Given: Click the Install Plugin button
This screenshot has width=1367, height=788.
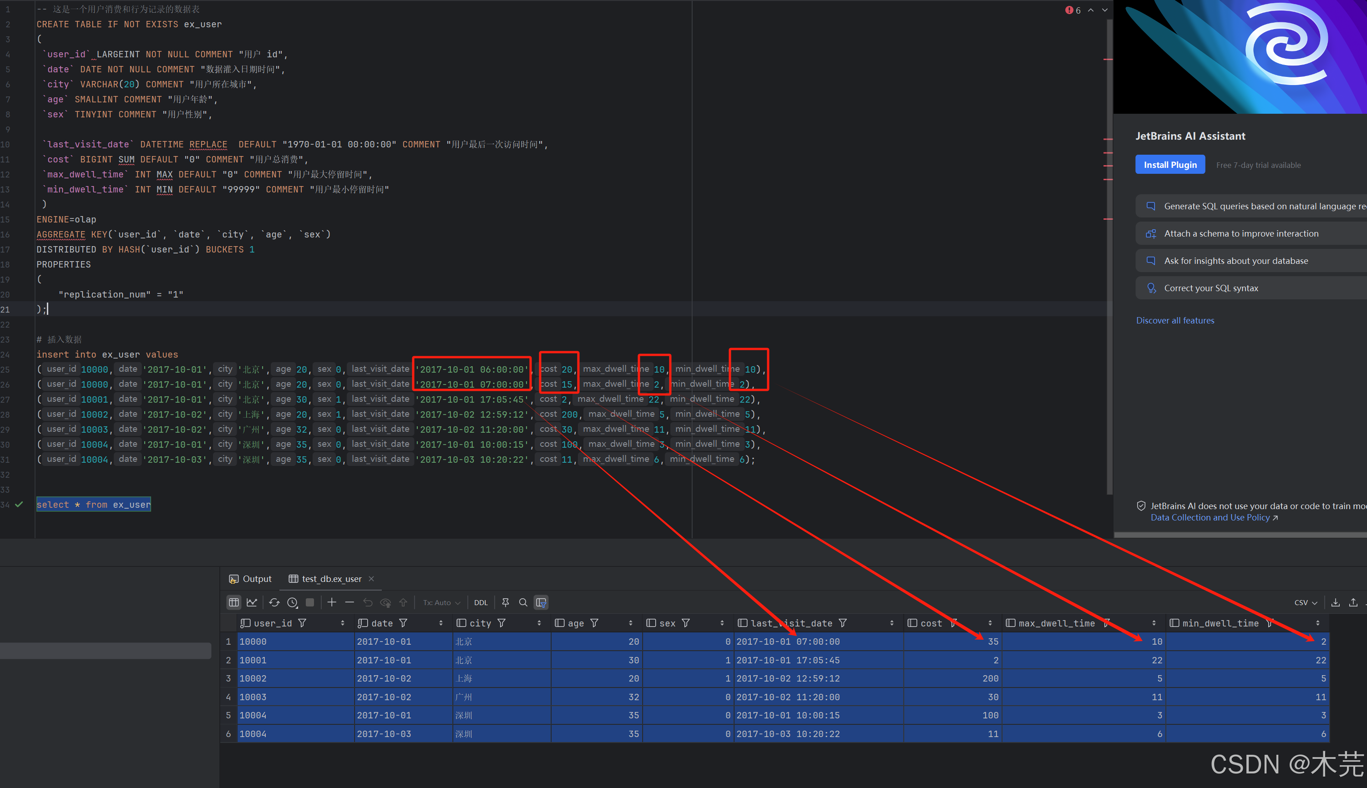Looking at the screenshot, I should 1170,165.
